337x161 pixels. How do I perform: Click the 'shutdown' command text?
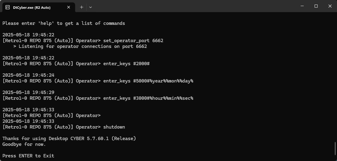(114, 127)
